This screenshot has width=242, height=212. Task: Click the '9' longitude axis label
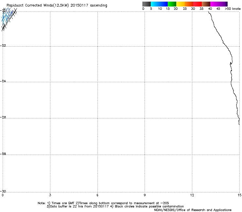145,195
